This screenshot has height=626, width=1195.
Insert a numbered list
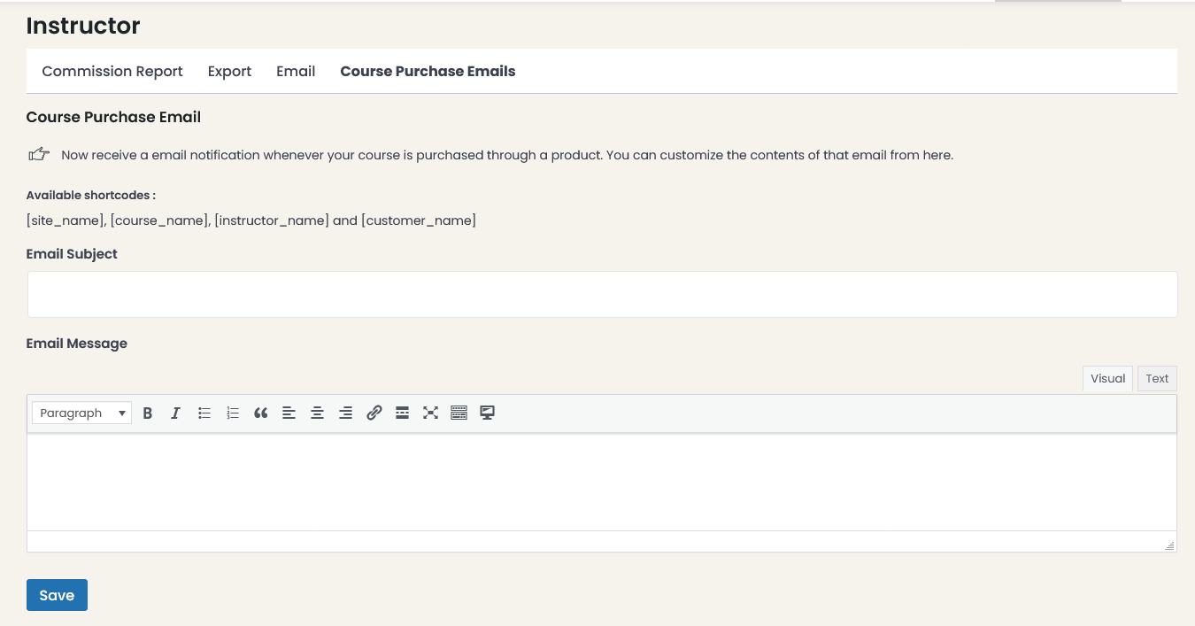[x=233, y=413]
